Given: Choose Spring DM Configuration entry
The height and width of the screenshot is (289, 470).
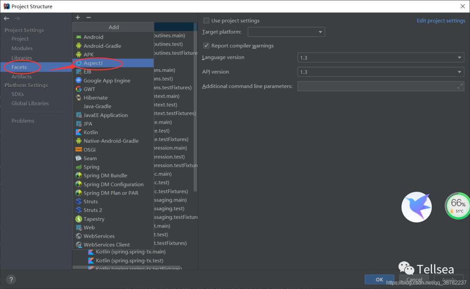Looking at the screenshot, I should pos(113,185).
